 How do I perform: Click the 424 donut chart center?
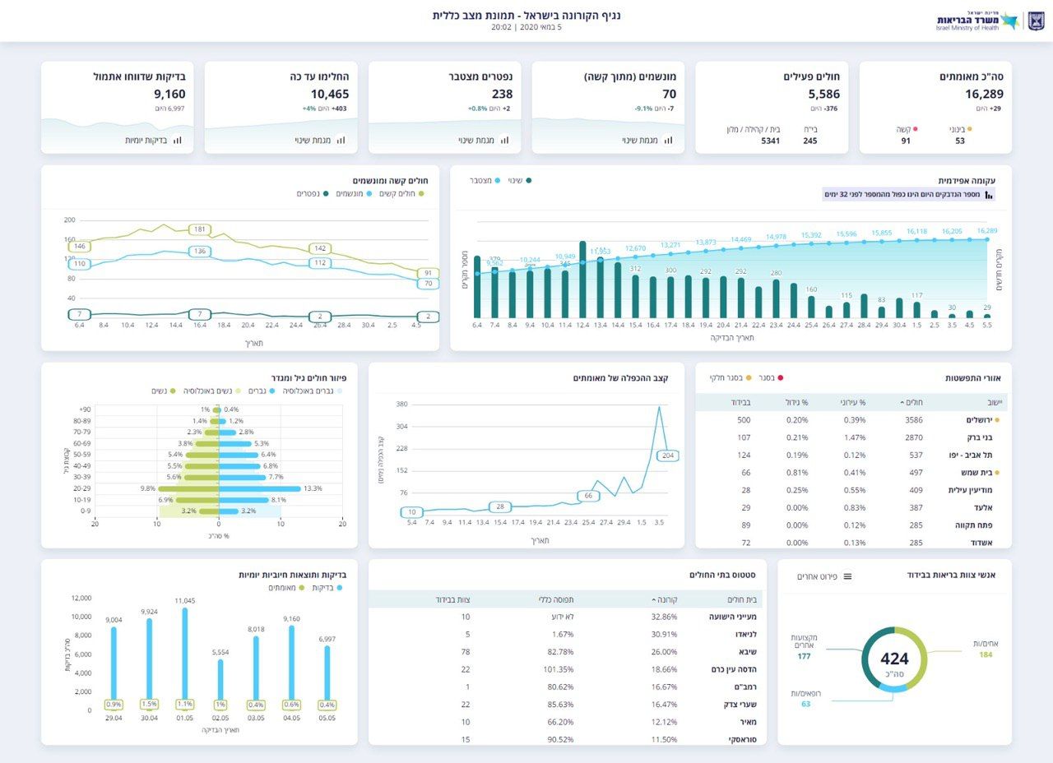coord(894,659)
